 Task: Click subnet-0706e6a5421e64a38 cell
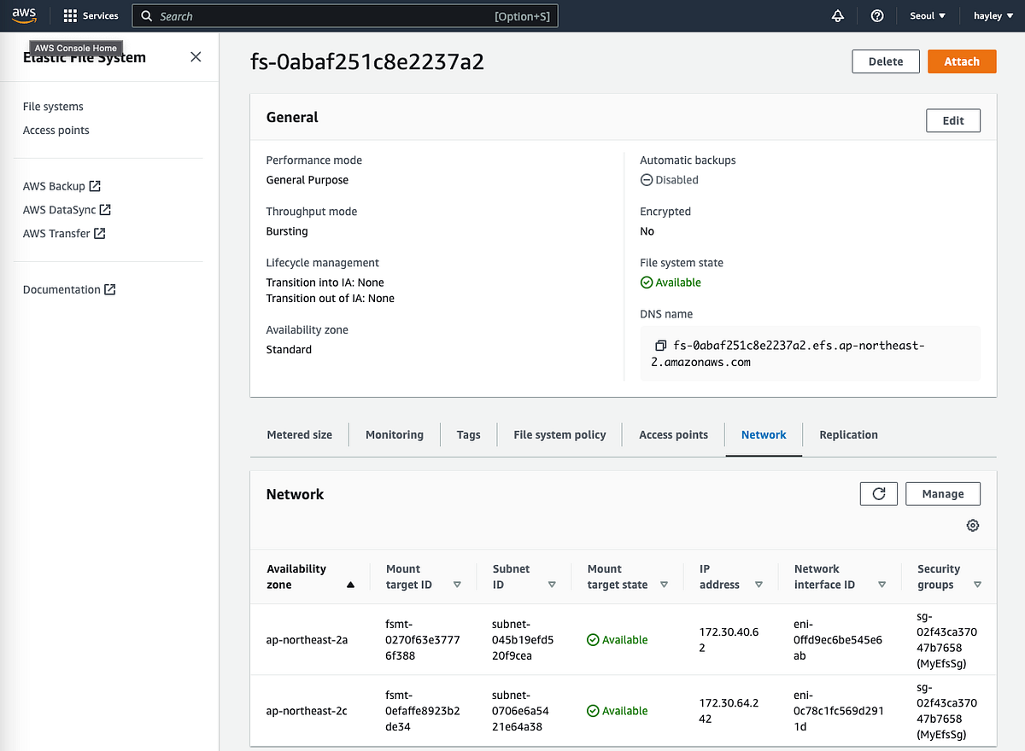point(522,710)
